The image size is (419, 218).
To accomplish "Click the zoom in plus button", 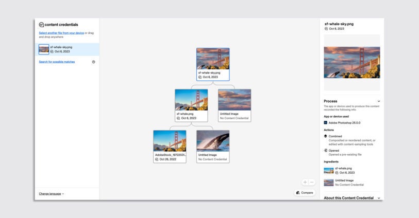I will pyautogui.click(x=305, y=183).
